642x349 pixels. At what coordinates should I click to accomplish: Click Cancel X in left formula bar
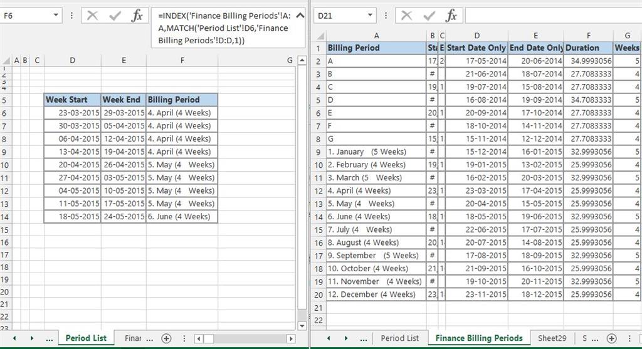tap(93, 16)
